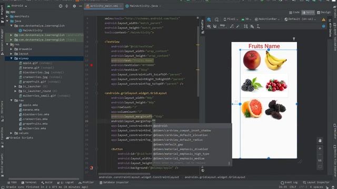Click the pack/expand layout icon
This screenshot has height=189, width=337.
point(246,26)
